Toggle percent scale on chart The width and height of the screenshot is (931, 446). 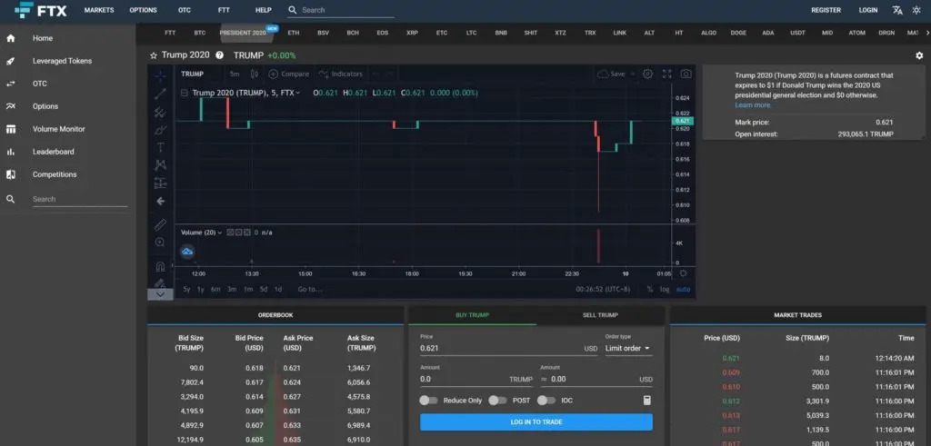click(x=649, y=290)
